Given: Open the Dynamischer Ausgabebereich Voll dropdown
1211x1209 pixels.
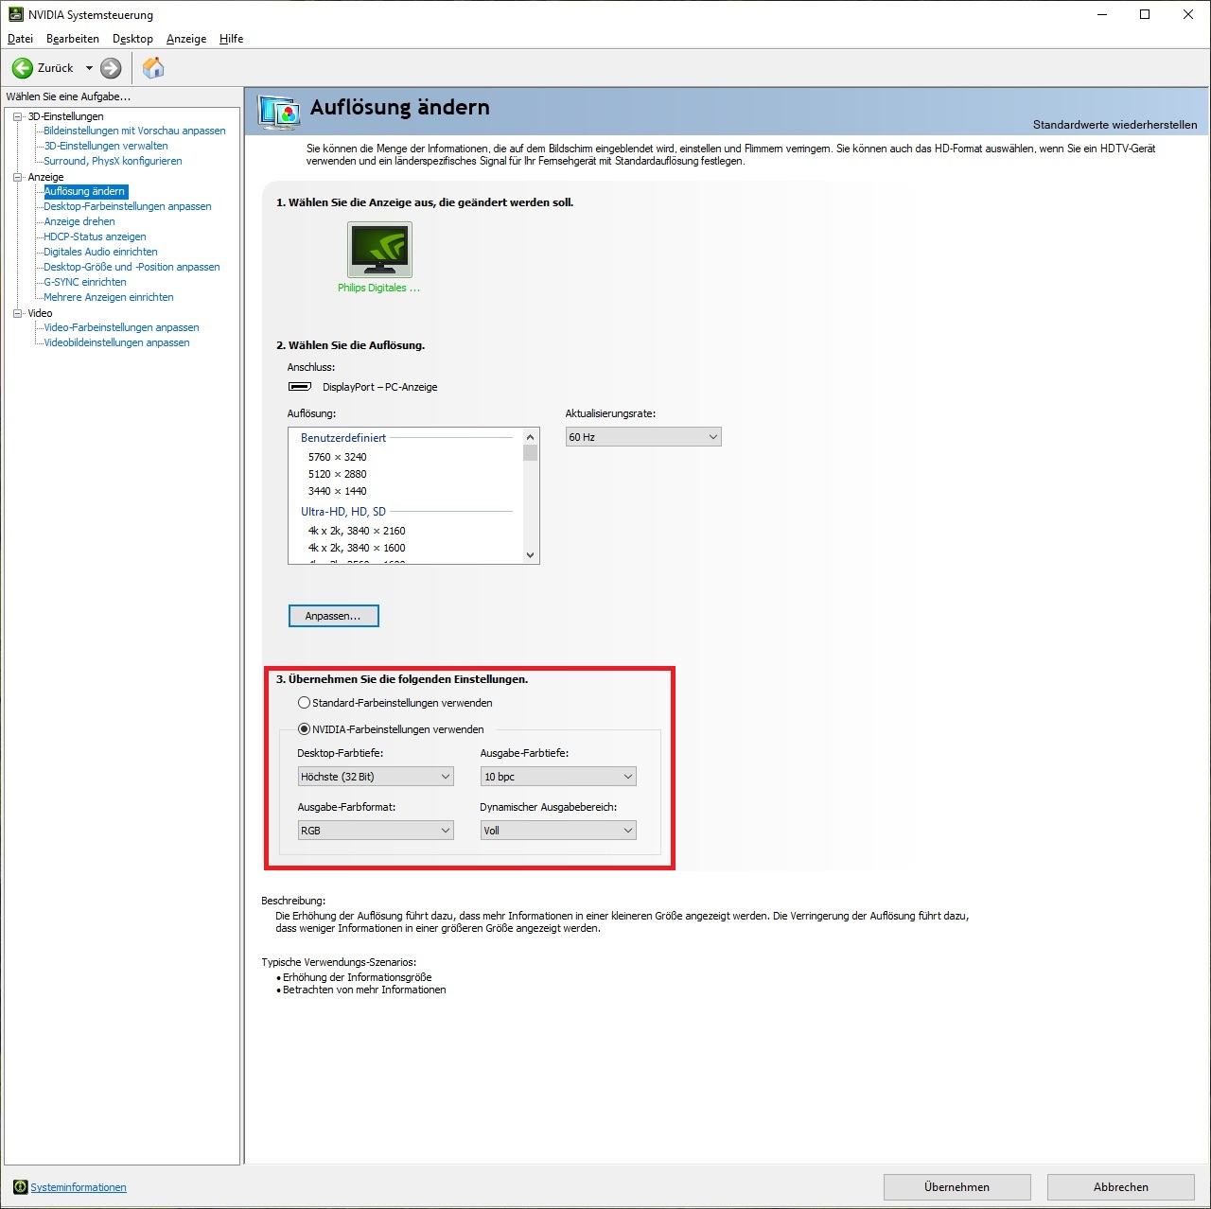Looking at the screenshot, I should coord(558,831).
